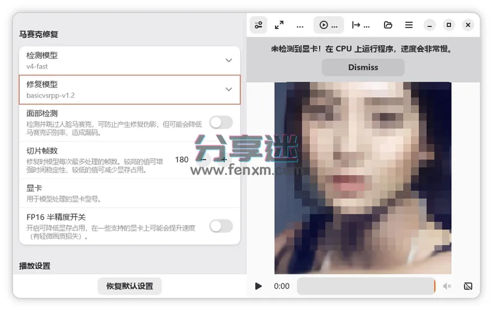Click the three-dots overflow button

(300, 25)
